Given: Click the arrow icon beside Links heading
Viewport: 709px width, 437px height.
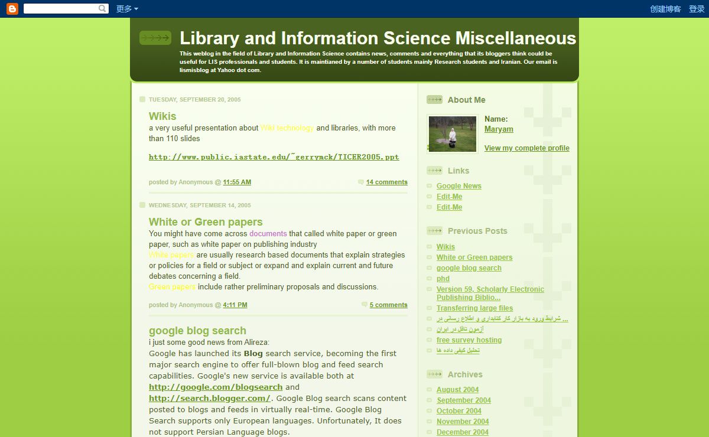Looking at the screenshot, I should tap(434, 171).
